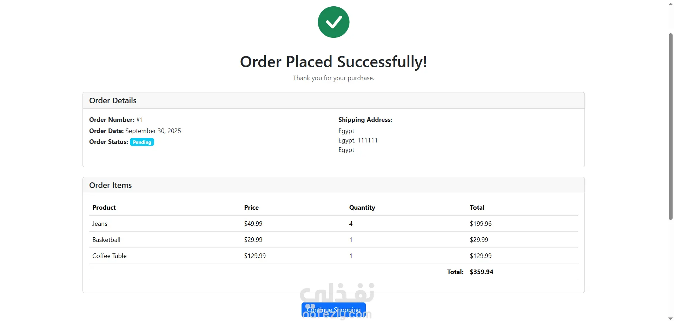Click the vertical scrollbar thumb
The image size is (674, 321).
670,126
